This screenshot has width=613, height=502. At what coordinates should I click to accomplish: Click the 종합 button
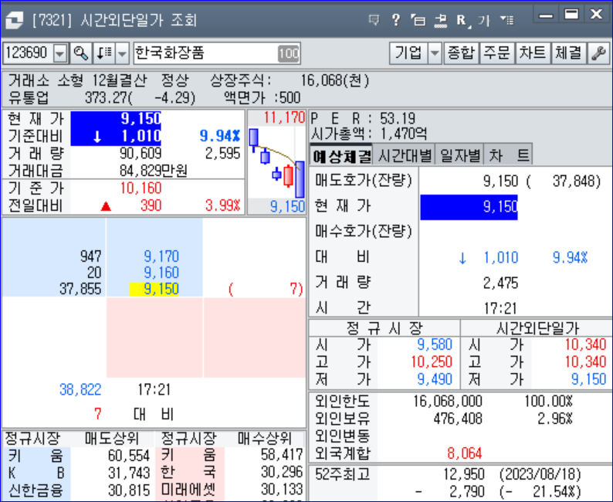[x=462, y=53]
